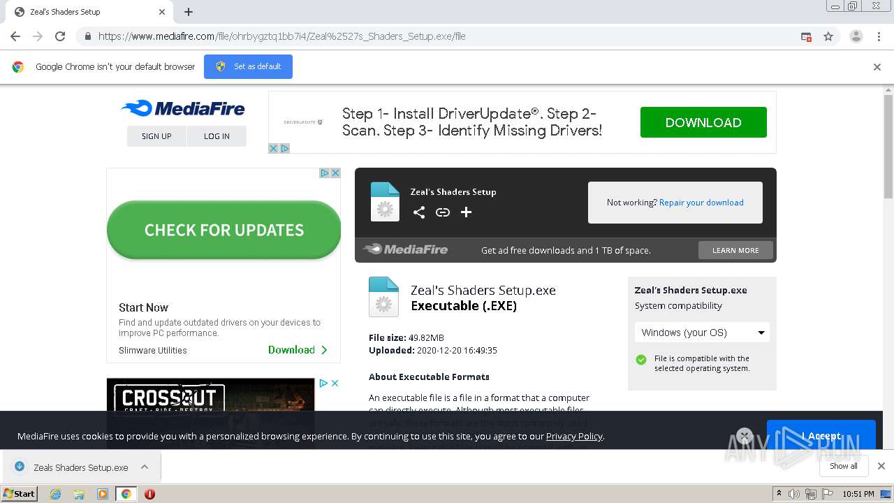Image resolution: width=894 pixels, height=503 pixels.
Task: Show all downloads
Action: [843, 466]
